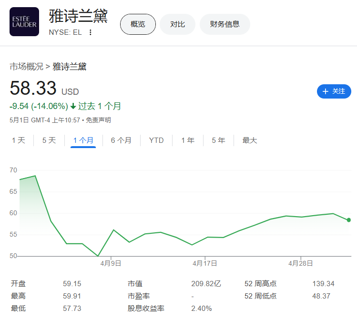Click the -9.54 (-14.06%) change text
This screenshot has height=319, width=357.
39,106
